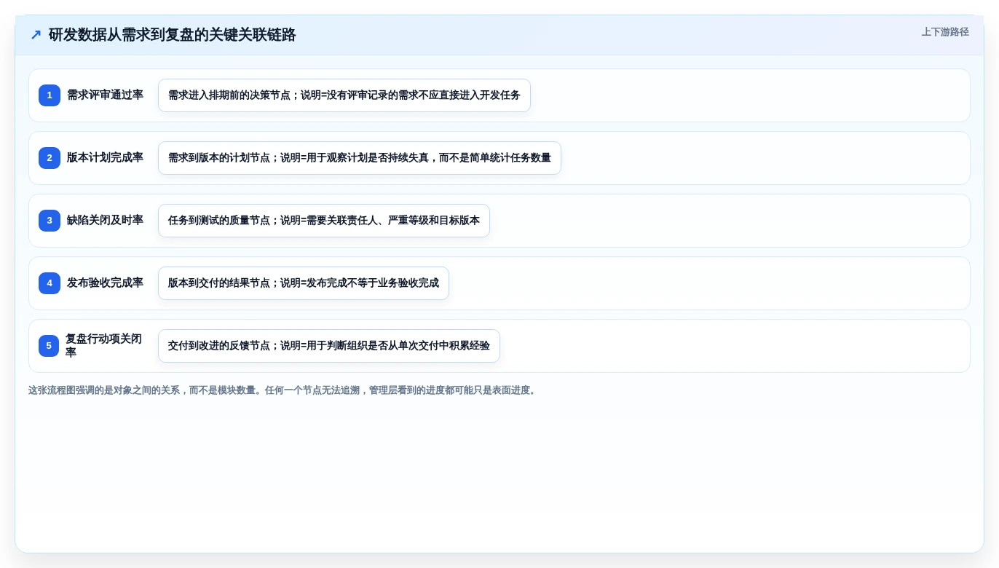Click the 发布验收完成率 label
This screenshot has height=568, width=999.
coord(105,283)
